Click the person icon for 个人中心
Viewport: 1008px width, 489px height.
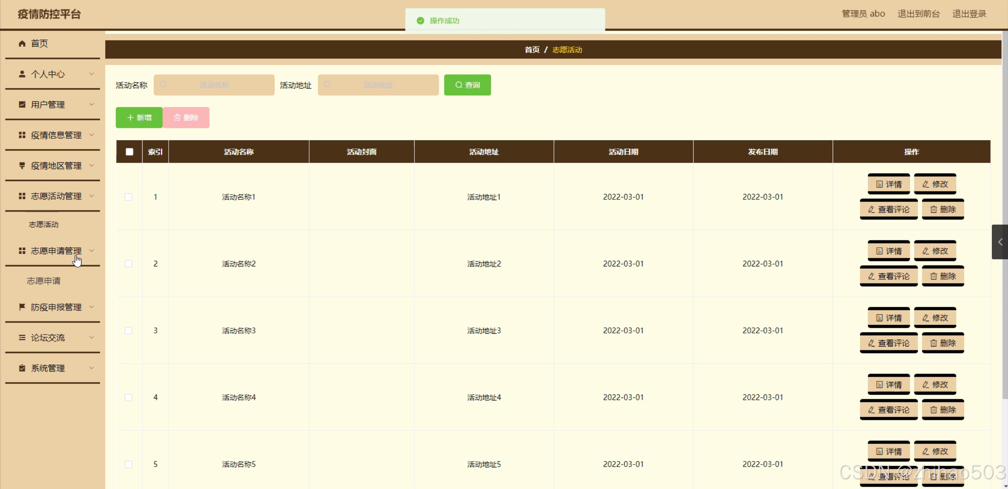tap(22, 74)
